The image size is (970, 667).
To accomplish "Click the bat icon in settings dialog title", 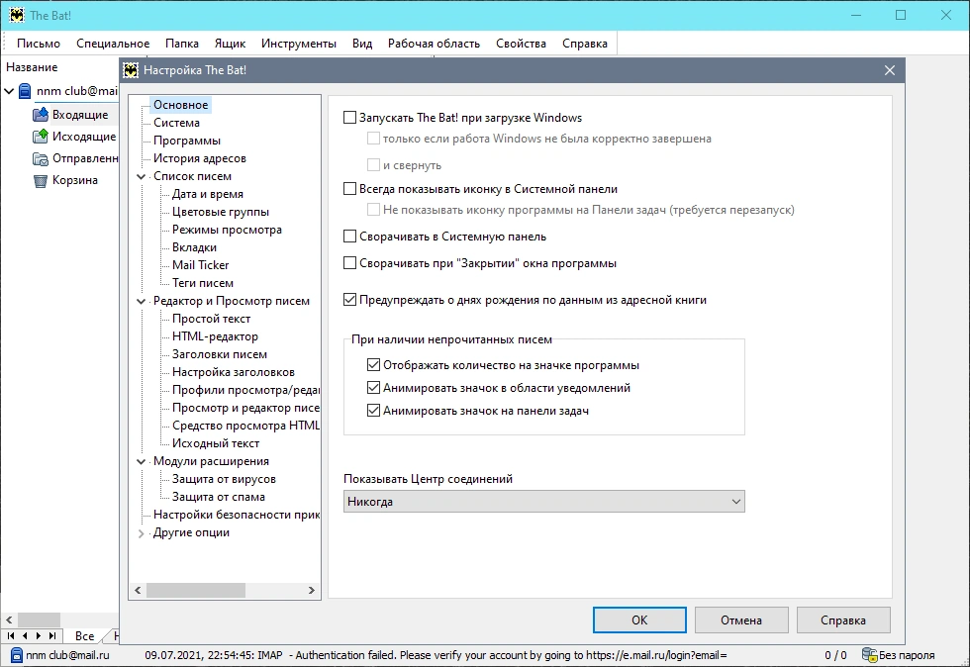I will click(x=131, y=70).
